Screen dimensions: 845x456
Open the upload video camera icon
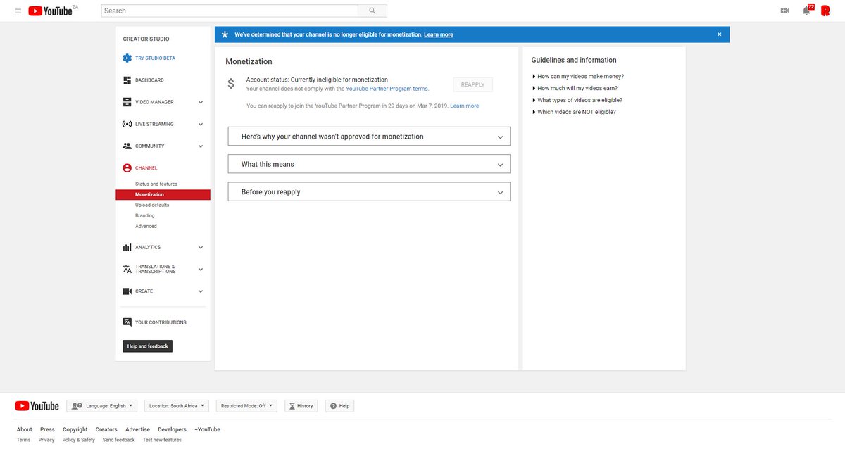(784, 11)
